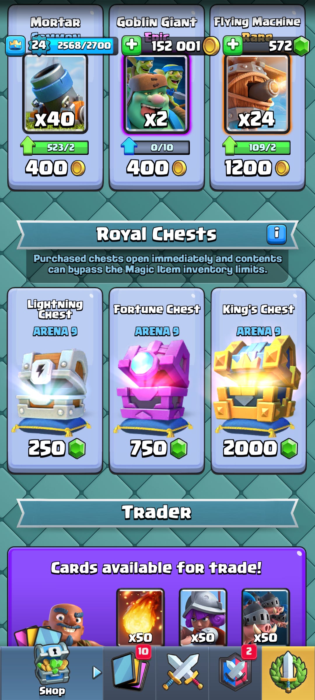Tap the green plus next to gold
The height and width of the screenshot is (700, 315).
pyautogui.click(x=132, y=45)
